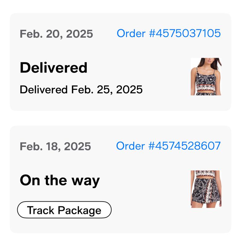The height and width of the screenshot is (247, 241).
Task: Click the order number ending 7105
Action: tap(185, 33)
